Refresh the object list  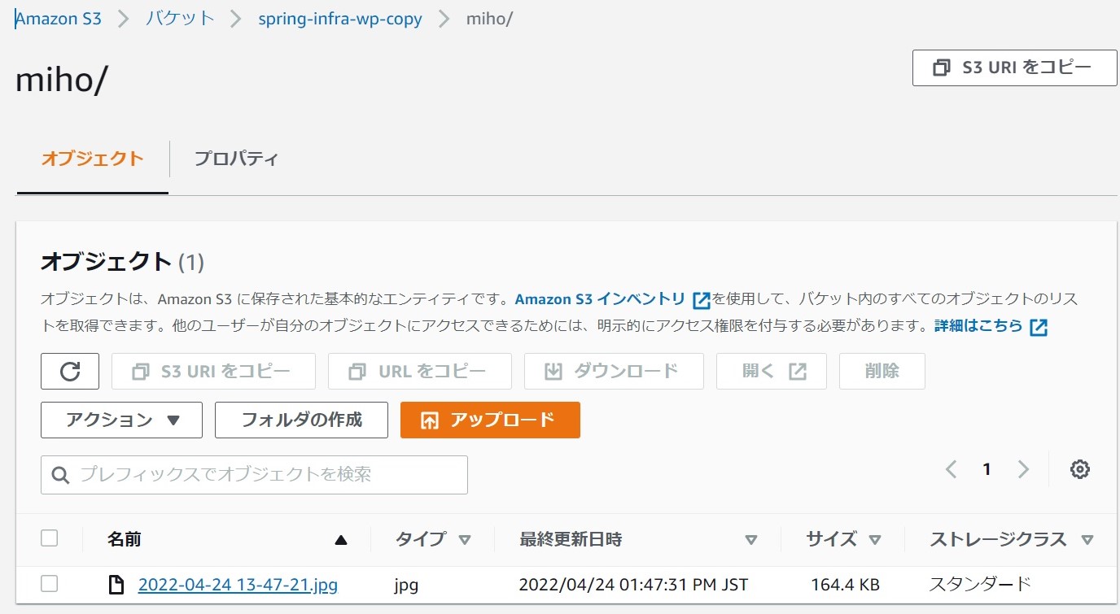point(70,371)
